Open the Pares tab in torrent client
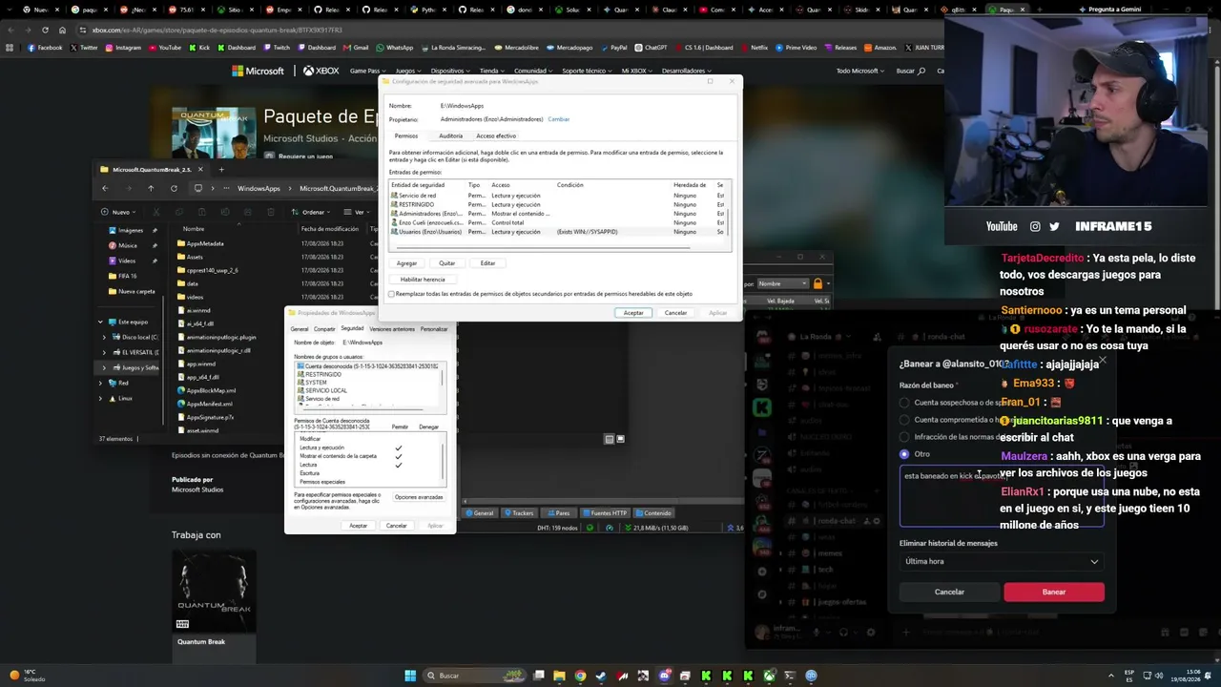 coord(560,513)
